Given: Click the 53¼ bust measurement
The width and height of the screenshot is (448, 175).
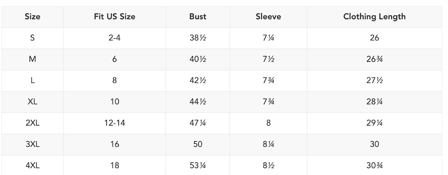Looking at the screenshot, I should (x=198, y=166).
